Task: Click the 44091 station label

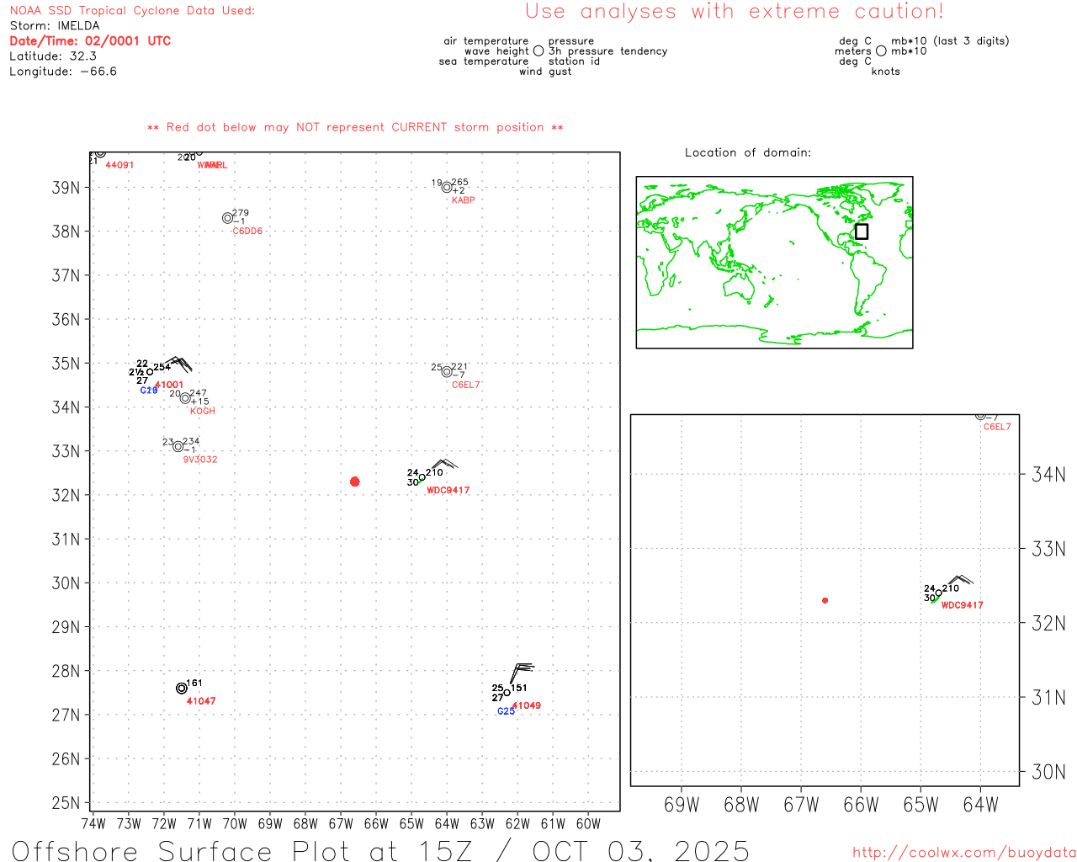Action: click(119, 165)
